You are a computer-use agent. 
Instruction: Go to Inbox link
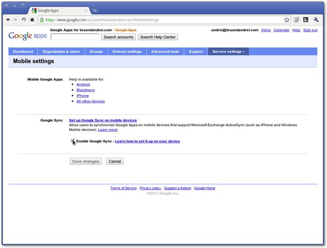(x=266, y=30)
